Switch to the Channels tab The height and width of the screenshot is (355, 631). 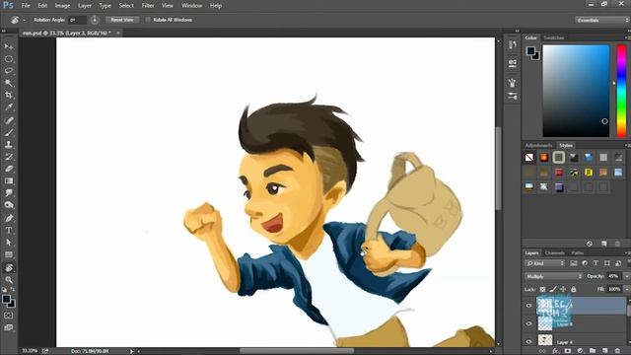point(555,252)
